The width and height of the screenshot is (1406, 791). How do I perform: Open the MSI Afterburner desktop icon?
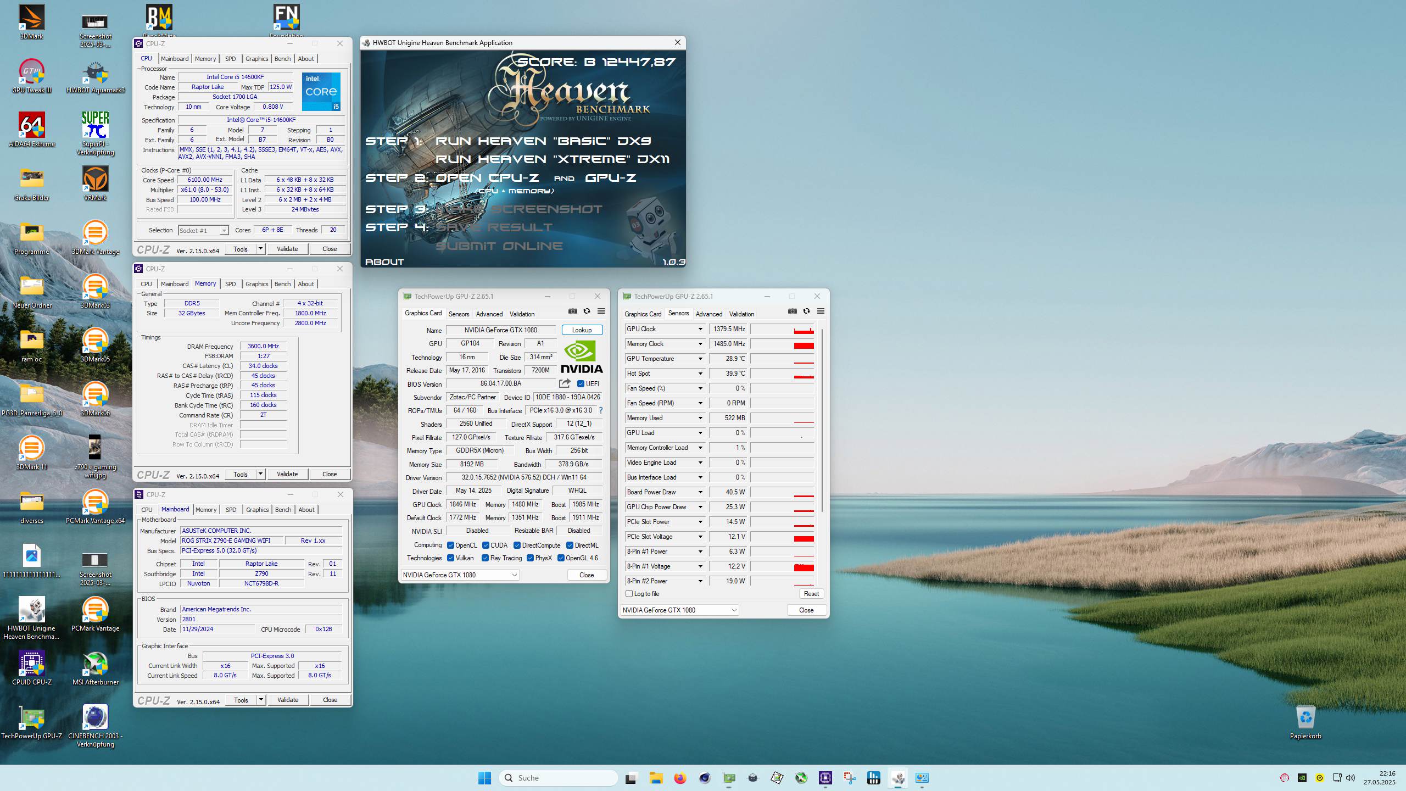(x=95, y=668)
